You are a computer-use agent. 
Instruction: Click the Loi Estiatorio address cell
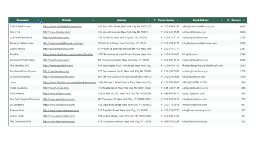[x=124, y=105]
